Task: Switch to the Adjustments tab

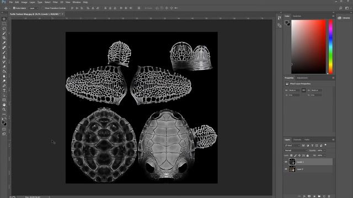Action: (302, 78)
